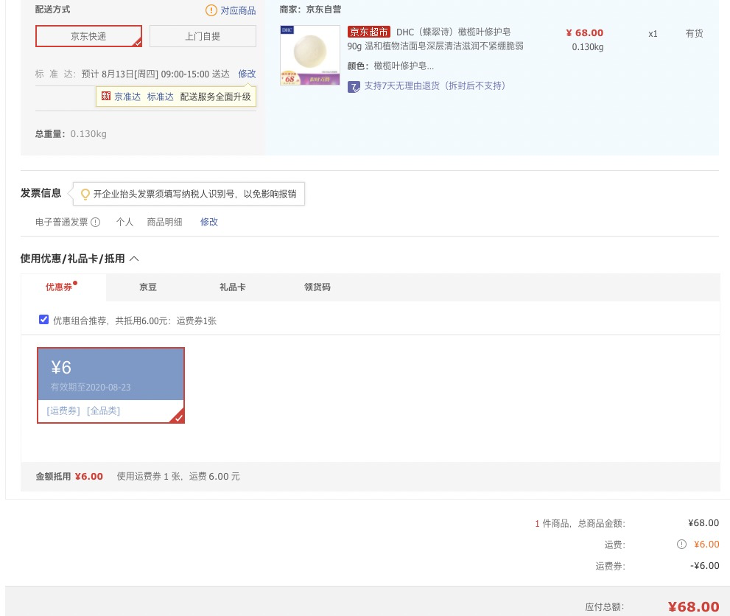Switch to the 领货码 tab
The width and height of the screenshot is (730, 616).
click(x=317, y=287)
